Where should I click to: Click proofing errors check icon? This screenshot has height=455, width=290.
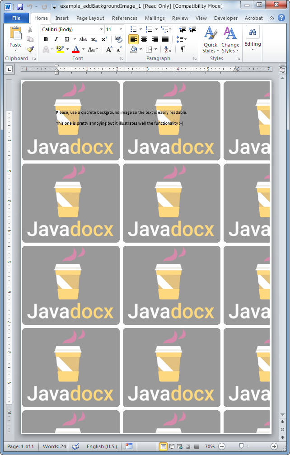pyautogui.click(x=76, y=446)
